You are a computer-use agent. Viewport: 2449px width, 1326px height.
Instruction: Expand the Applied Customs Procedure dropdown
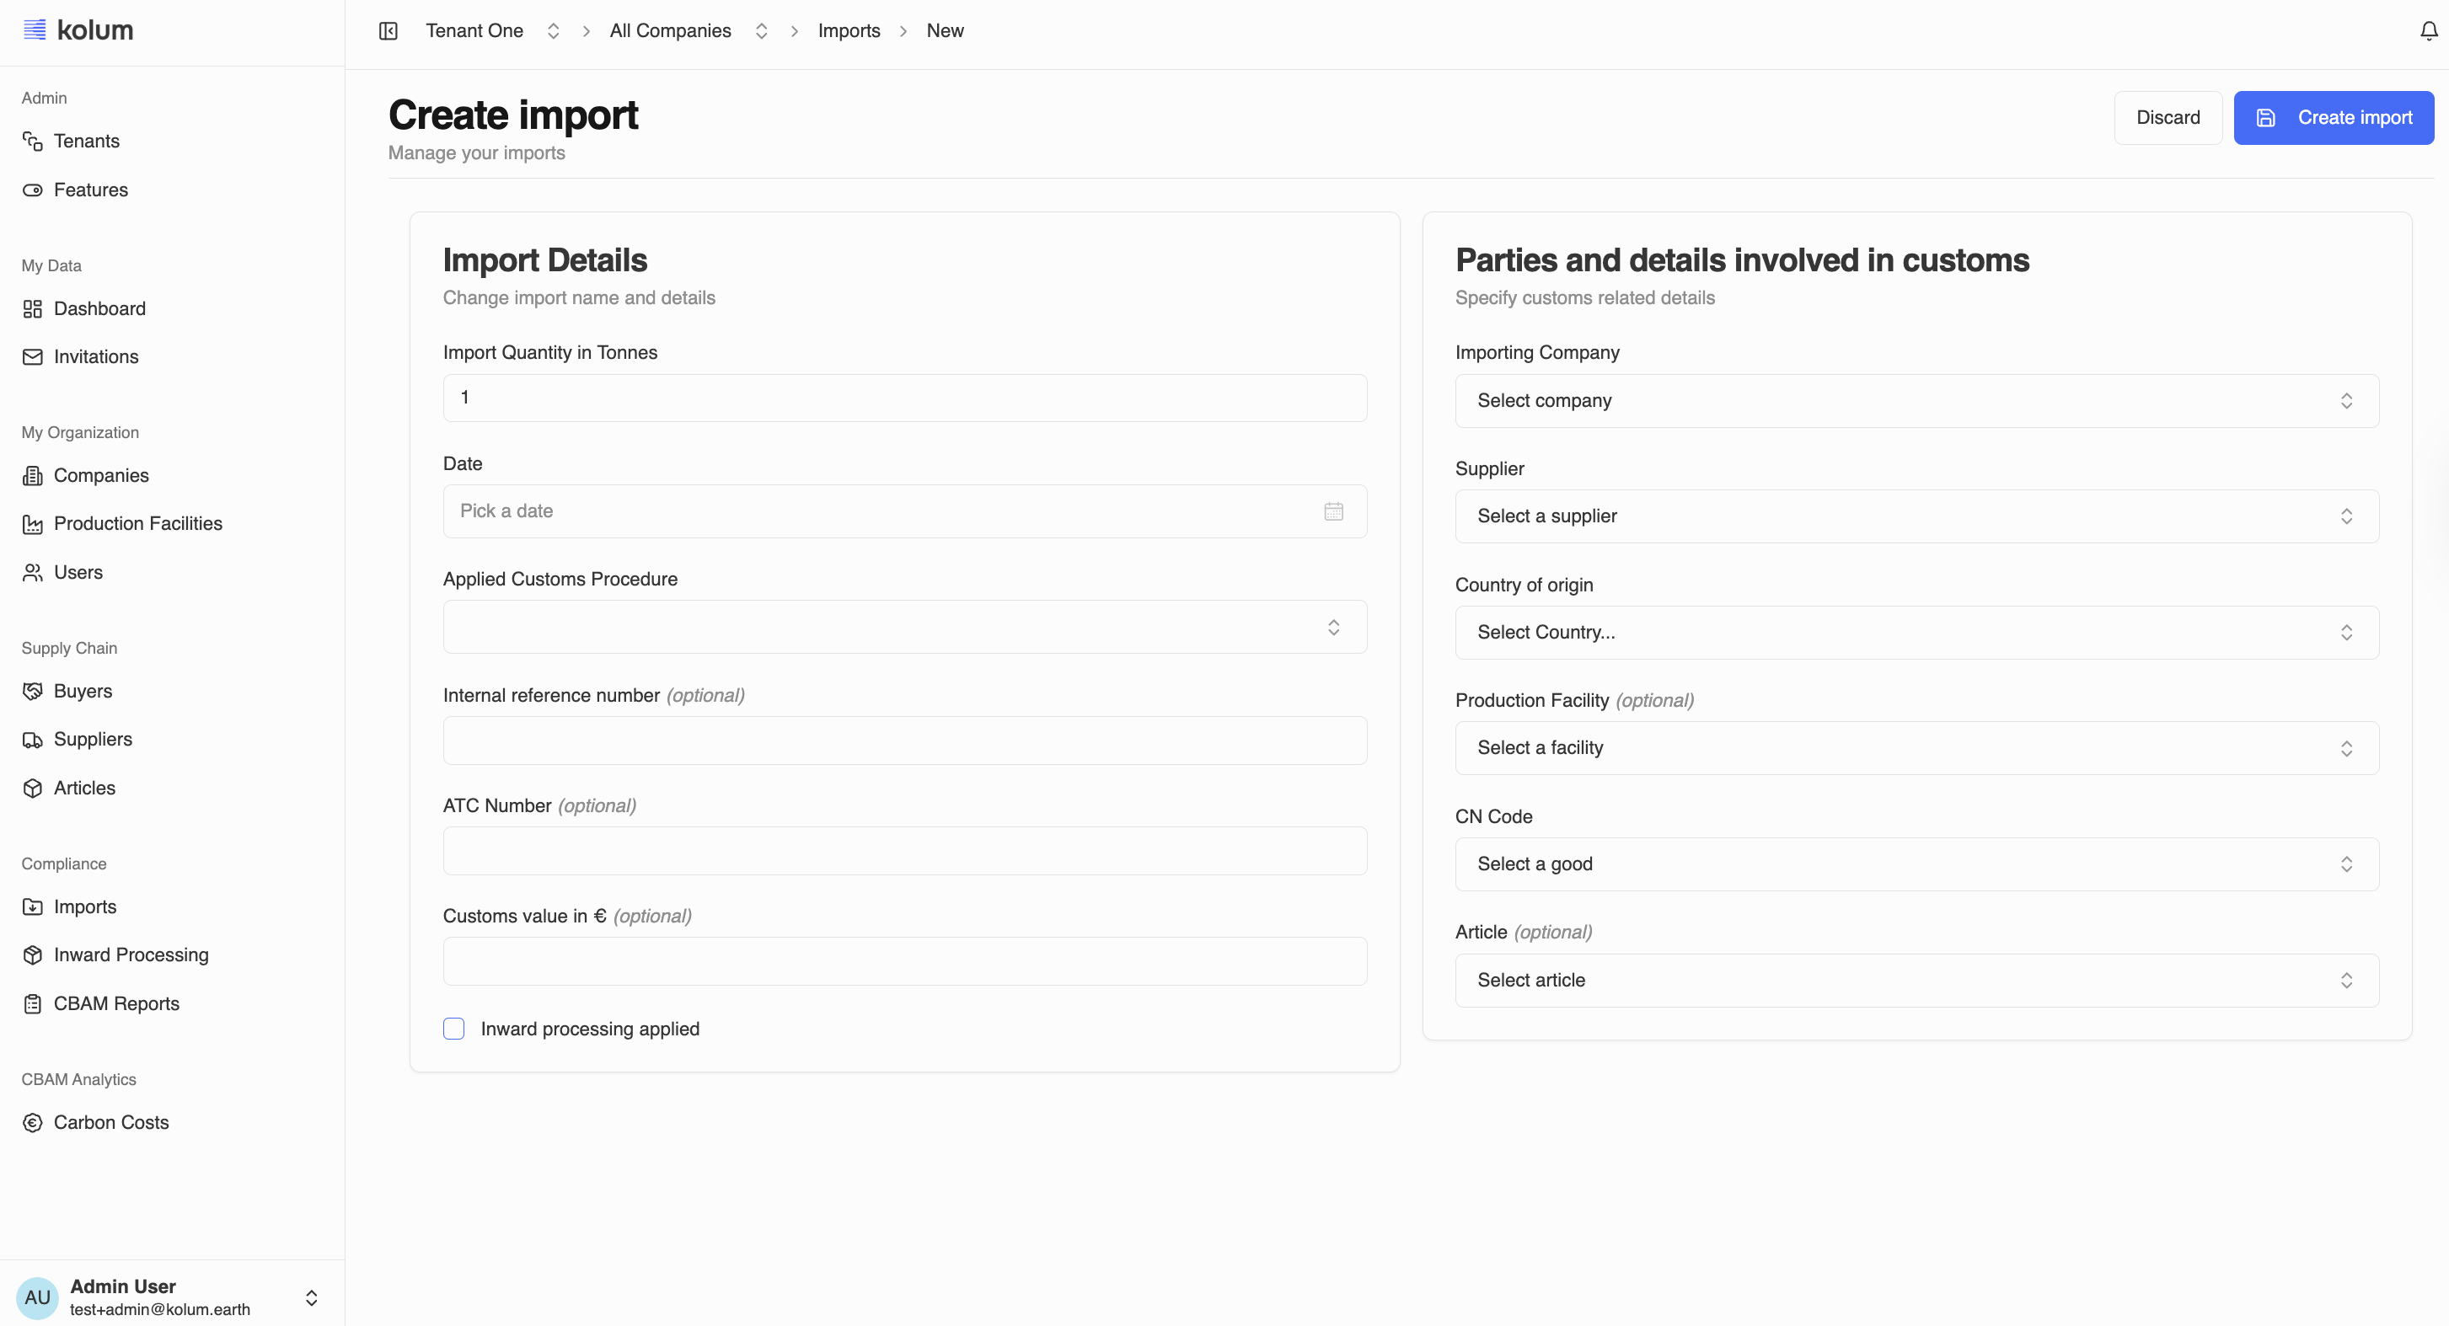coord(904,628)
